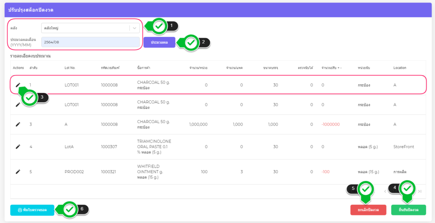This screenshot has width=435, height=223.
Task: Select the Location column header
Action: click(x=400, y=68)
